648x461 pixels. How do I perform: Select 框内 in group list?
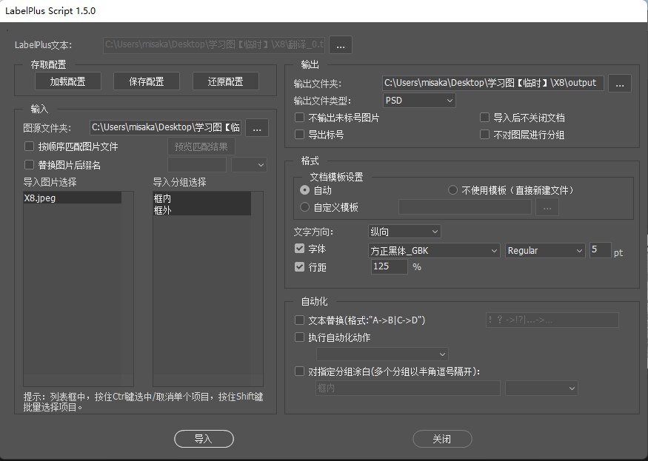201,198
